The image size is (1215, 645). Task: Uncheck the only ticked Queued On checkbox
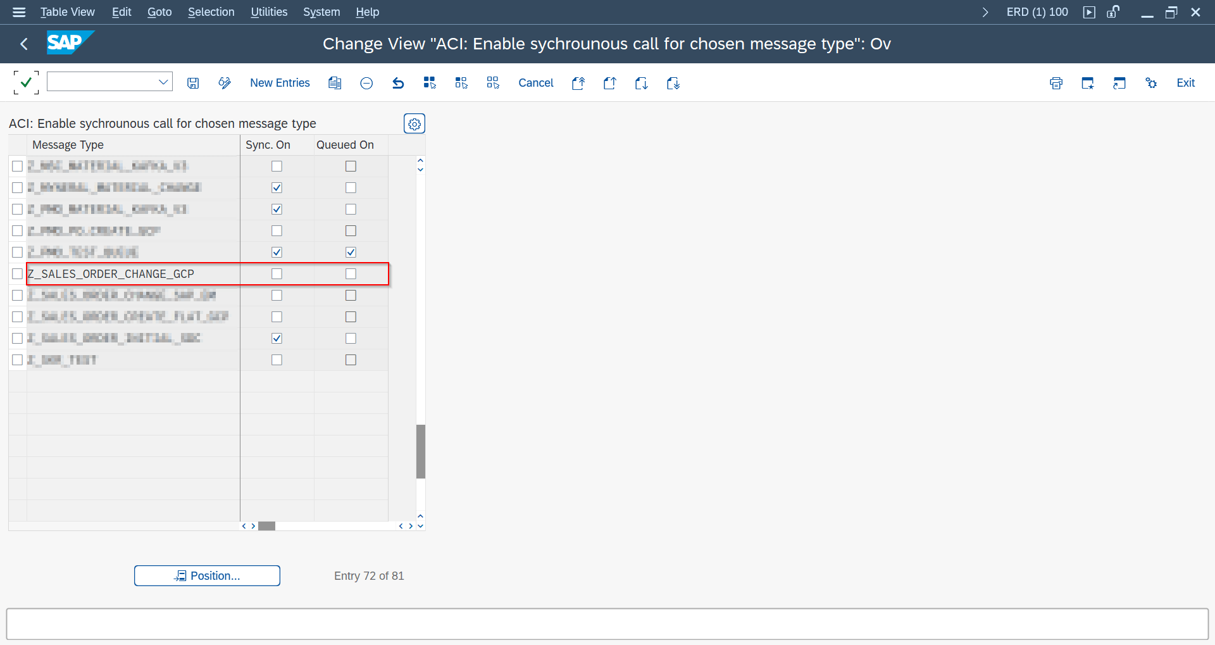[x=351, y=252]
